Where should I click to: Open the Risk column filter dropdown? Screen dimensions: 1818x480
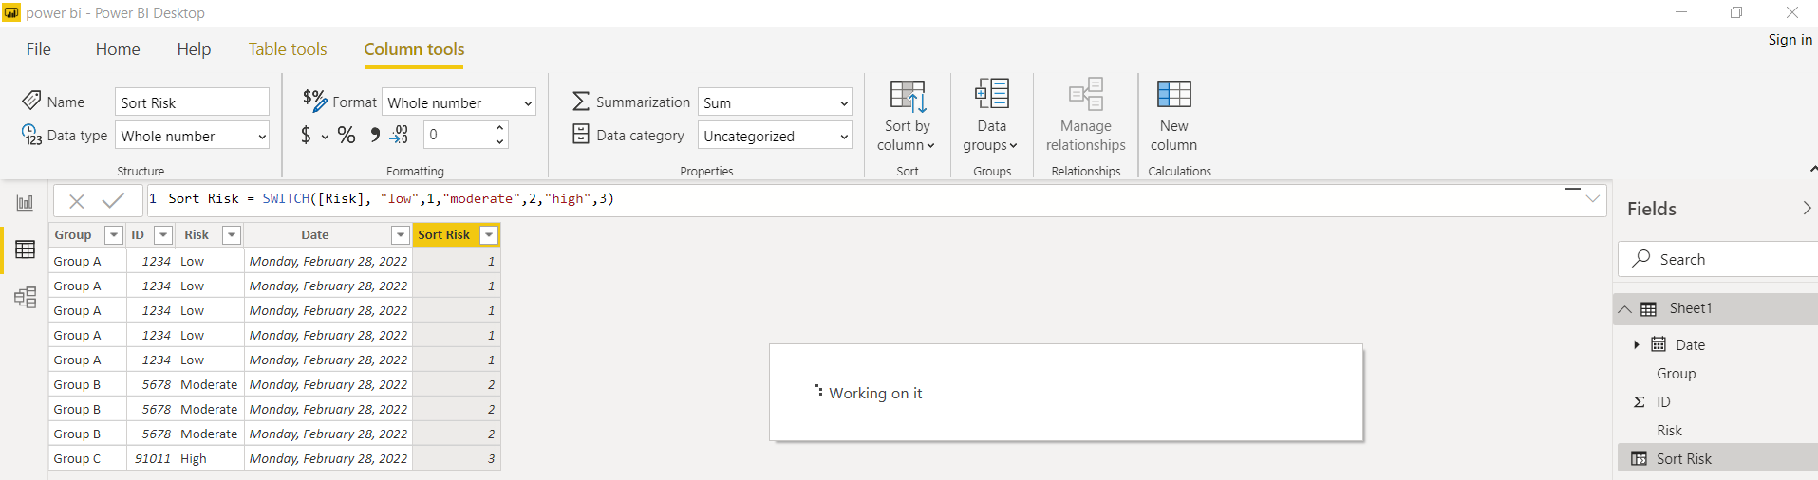point(231,234)
